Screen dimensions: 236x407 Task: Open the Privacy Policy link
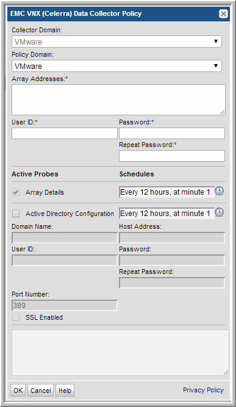click(203, 390)
